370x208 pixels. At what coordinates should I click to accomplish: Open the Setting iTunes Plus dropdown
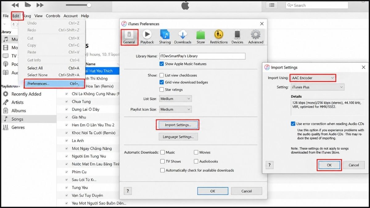317,87
